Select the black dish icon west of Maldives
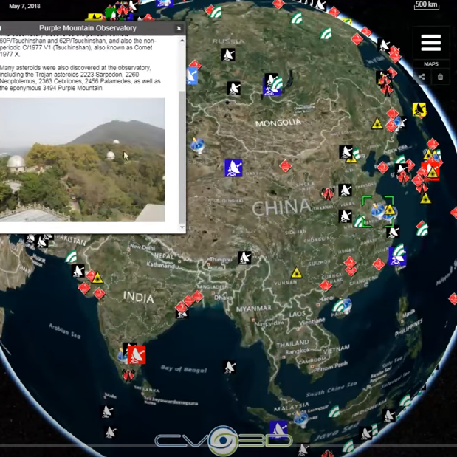457x457 pixels. pos(107,411)
